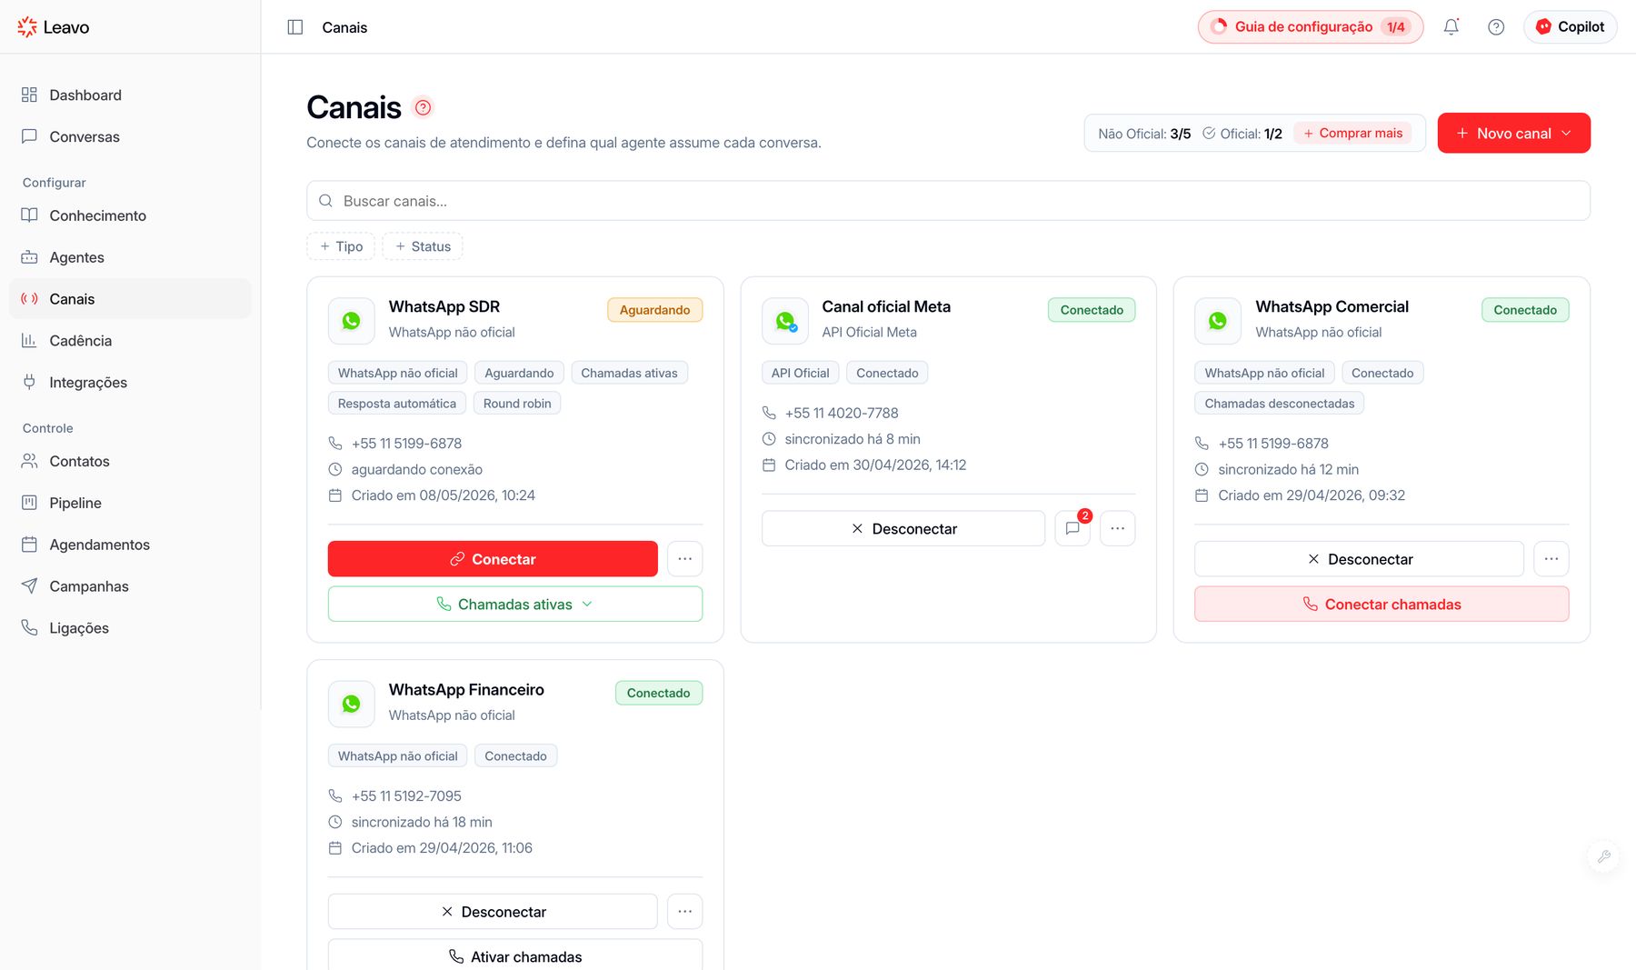Open Guia de configuração progress button
This screenshot has width=1636, height=970.
click(1311, 27)
